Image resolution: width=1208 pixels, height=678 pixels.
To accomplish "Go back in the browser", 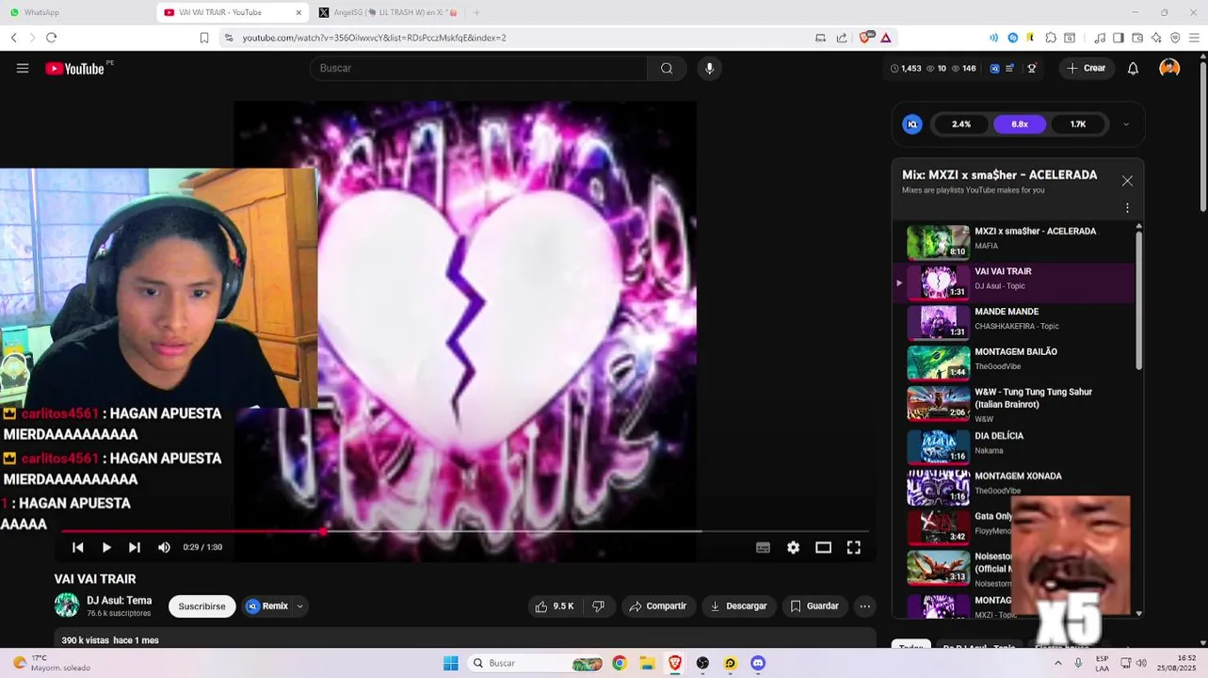I will click(13, 38).
